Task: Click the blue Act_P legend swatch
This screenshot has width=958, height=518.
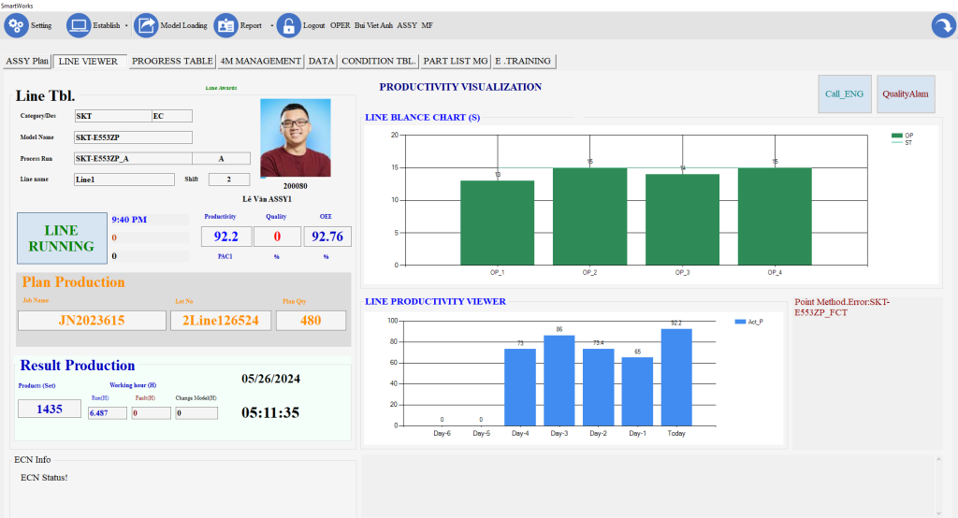Action: pyautogui.click(x=740, y=322)
